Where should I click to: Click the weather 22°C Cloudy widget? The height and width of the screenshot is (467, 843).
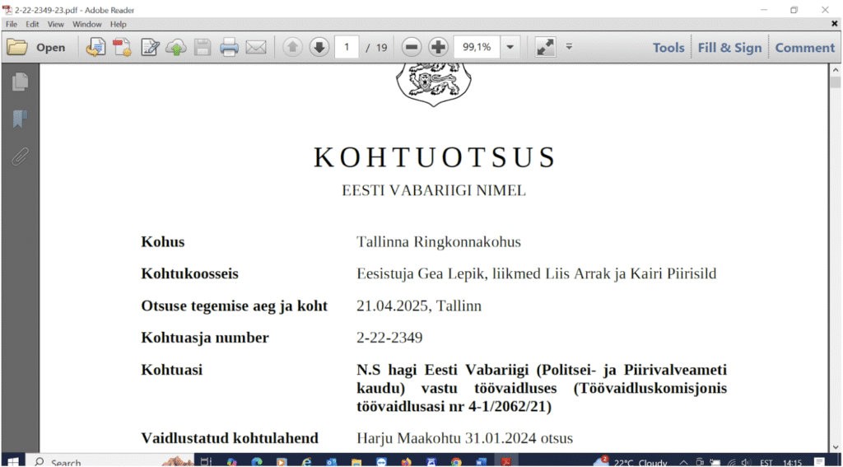pos(631,461)
